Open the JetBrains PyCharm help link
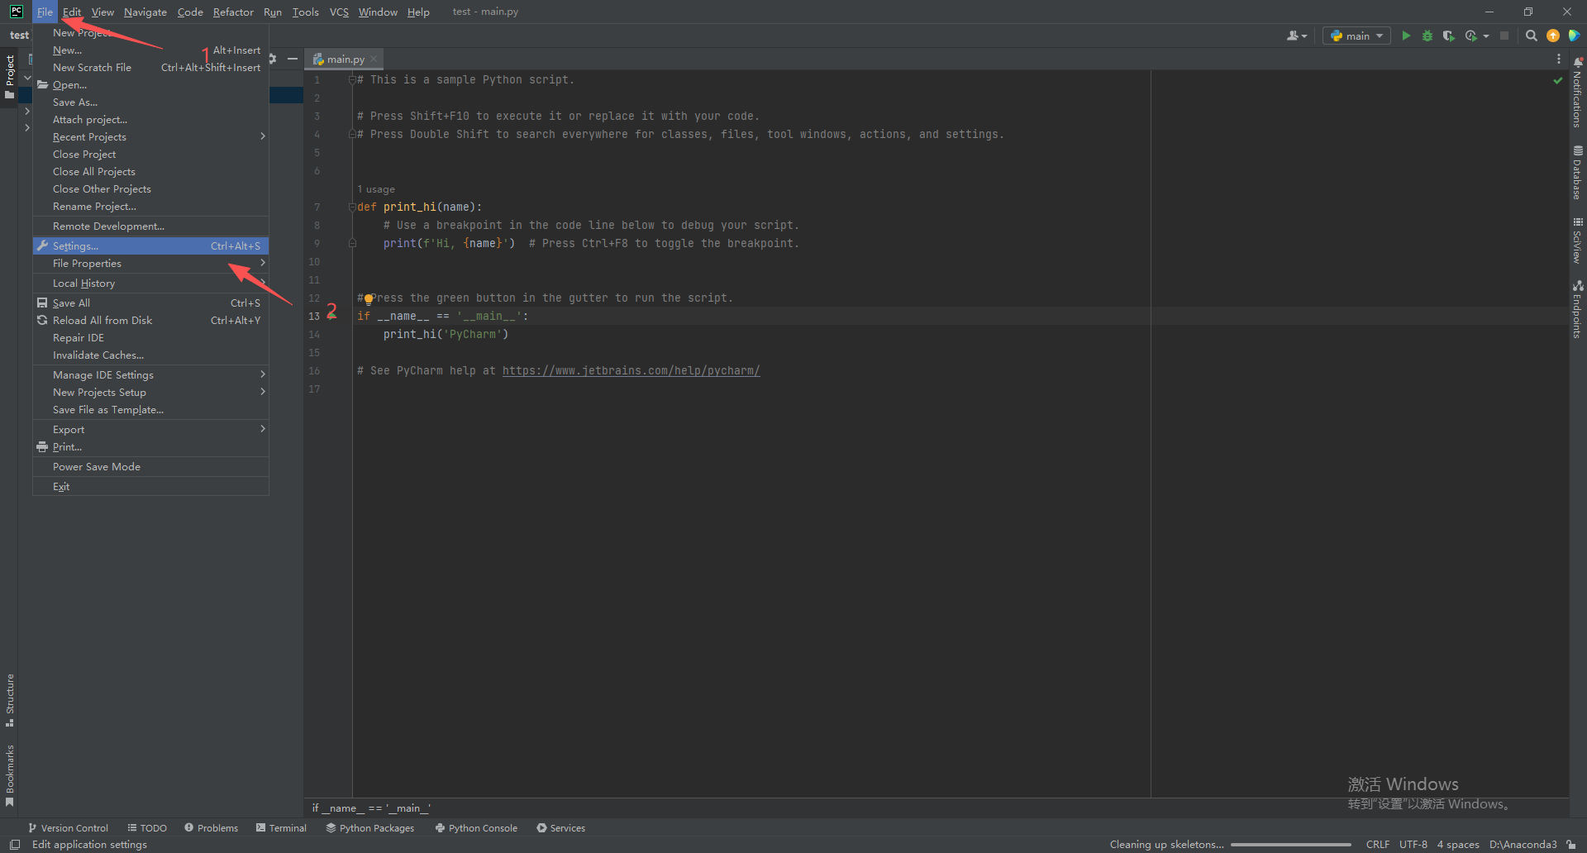The height and width of the screenshot is (853, 1587). [631, 371]
